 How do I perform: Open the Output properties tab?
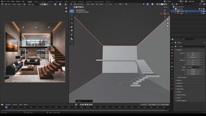click(172, 50)
